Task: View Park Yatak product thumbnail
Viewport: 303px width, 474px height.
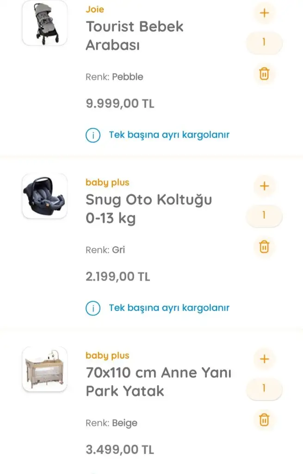Action: coord(45,369)
